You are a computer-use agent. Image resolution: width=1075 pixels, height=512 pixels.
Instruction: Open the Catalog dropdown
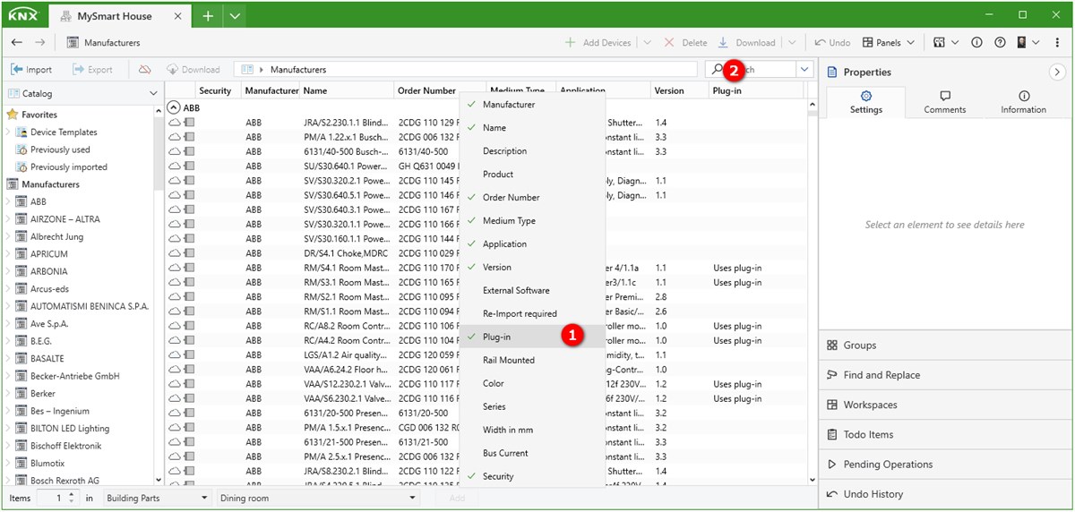pos(153,93)
